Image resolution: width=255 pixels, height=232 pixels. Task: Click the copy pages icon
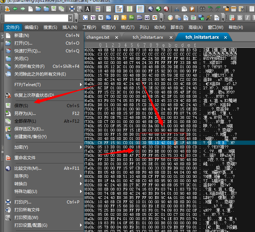(184, 9)
